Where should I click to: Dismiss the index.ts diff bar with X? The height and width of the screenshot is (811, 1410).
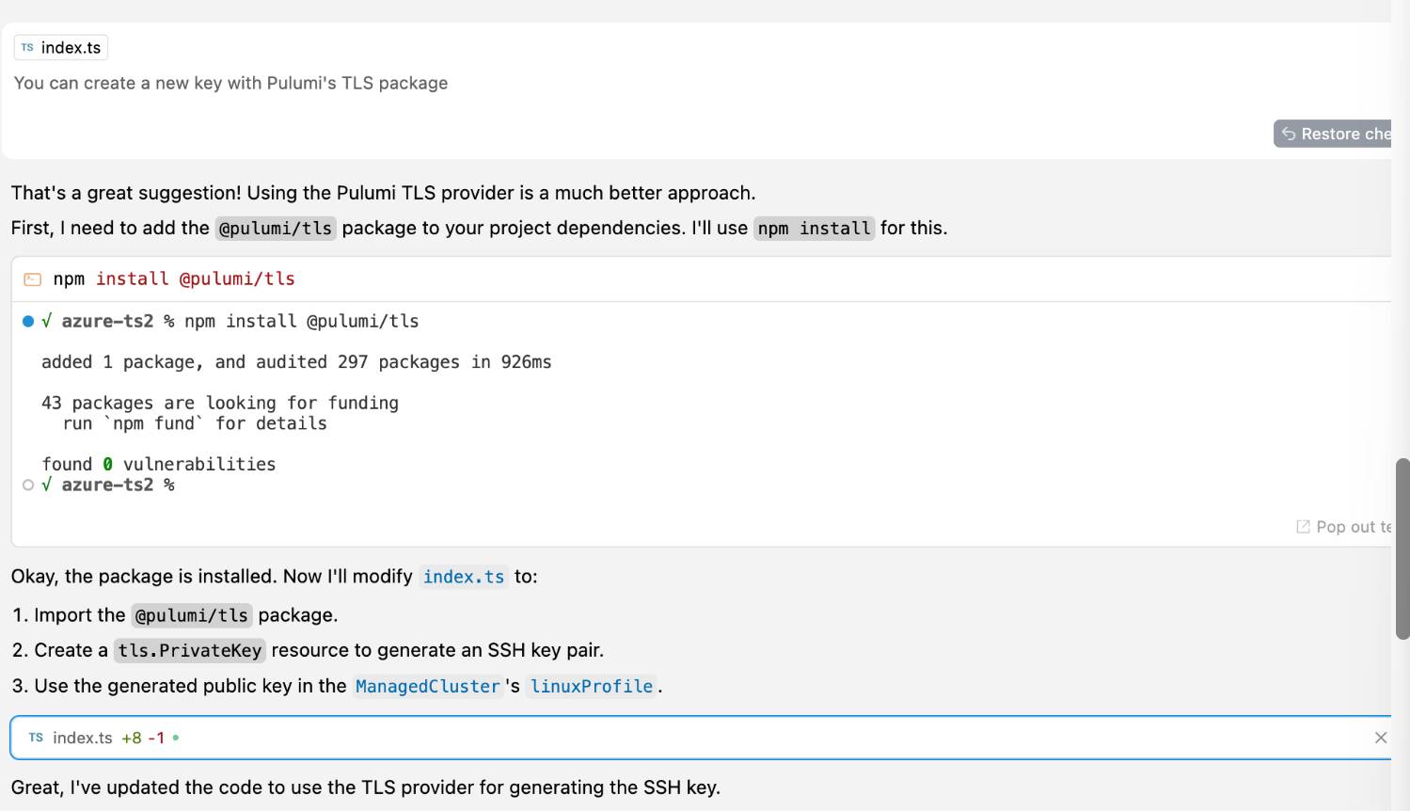[x=1380, y=738]
